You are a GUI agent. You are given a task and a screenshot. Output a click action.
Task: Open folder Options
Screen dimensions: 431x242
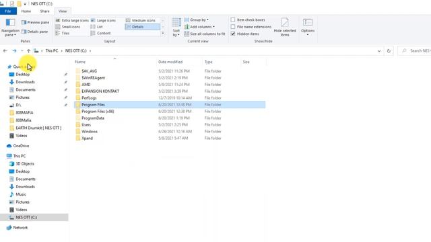pyautogui.click(x=308, y=27)
